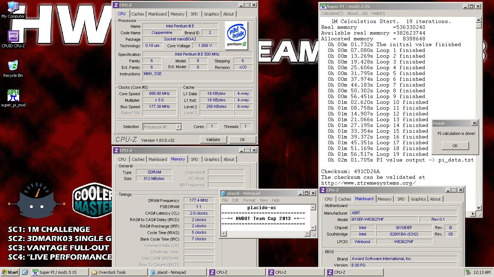The width and height of the screenshot is (494, 277).
Task: Open the Graphics tab in top CPU-Z
Action: point(212,14)
